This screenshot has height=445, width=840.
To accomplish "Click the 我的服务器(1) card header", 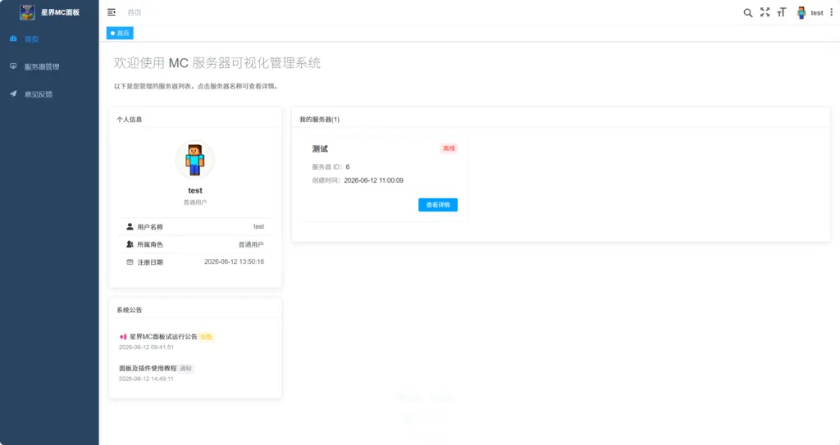I will [319, 120].
